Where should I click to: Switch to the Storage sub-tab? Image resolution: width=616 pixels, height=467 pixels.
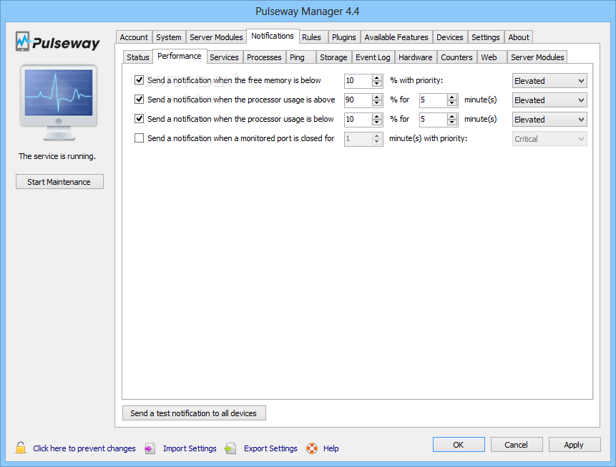333,57
